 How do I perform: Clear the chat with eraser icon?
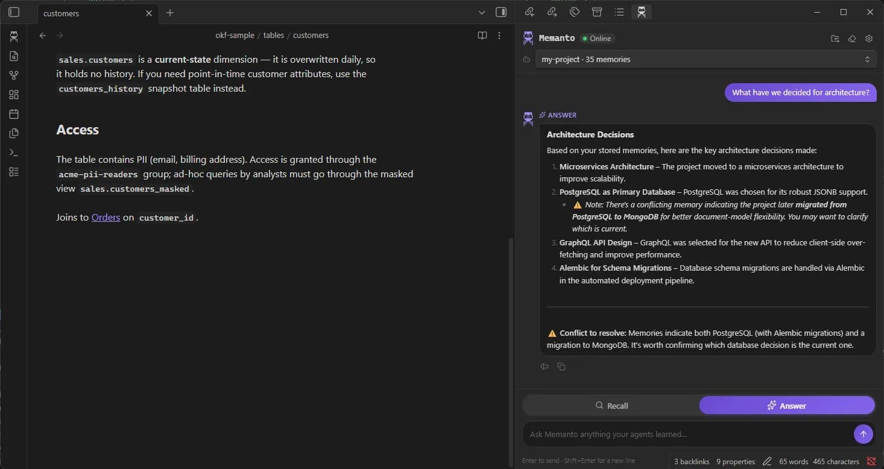tap(852, 39)
